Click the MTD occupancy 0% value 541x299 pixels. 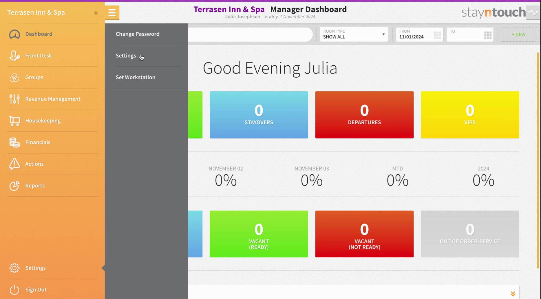[x=398, y=180]
